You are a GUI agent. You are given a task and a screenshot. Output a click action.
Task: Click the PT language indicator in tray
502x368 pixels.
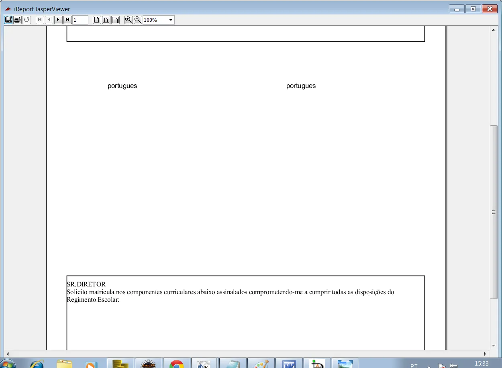coord(414,366)
